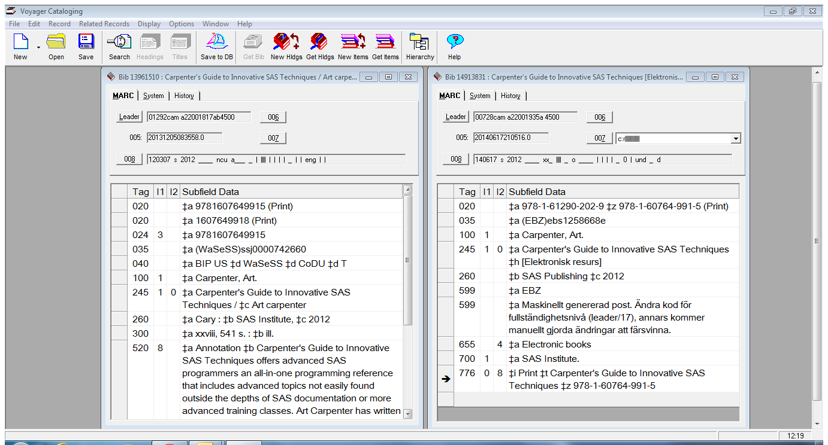Click the 005 field in Bib 13961510
This screenshot has height=445, width=828.
click(x=185, y=138)
